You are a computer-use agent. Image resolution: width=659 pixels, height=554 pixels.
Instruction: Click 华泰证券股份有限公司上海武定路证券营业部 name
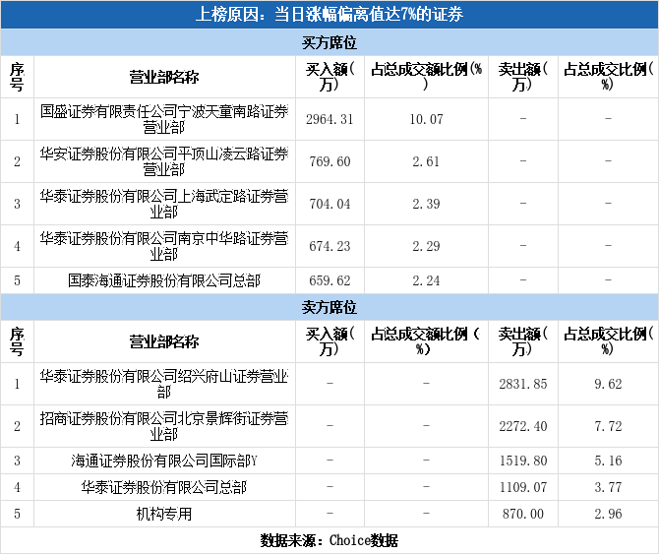(164, 204)
